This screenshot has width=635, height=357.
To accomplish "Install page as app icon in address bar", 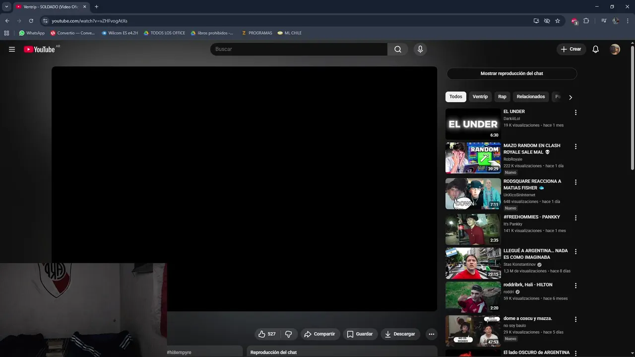I will tap(536, 21).
